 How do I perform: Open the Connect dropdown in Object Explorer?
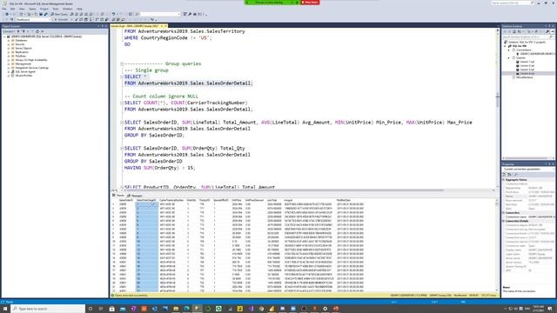click(x=10, y=31)
